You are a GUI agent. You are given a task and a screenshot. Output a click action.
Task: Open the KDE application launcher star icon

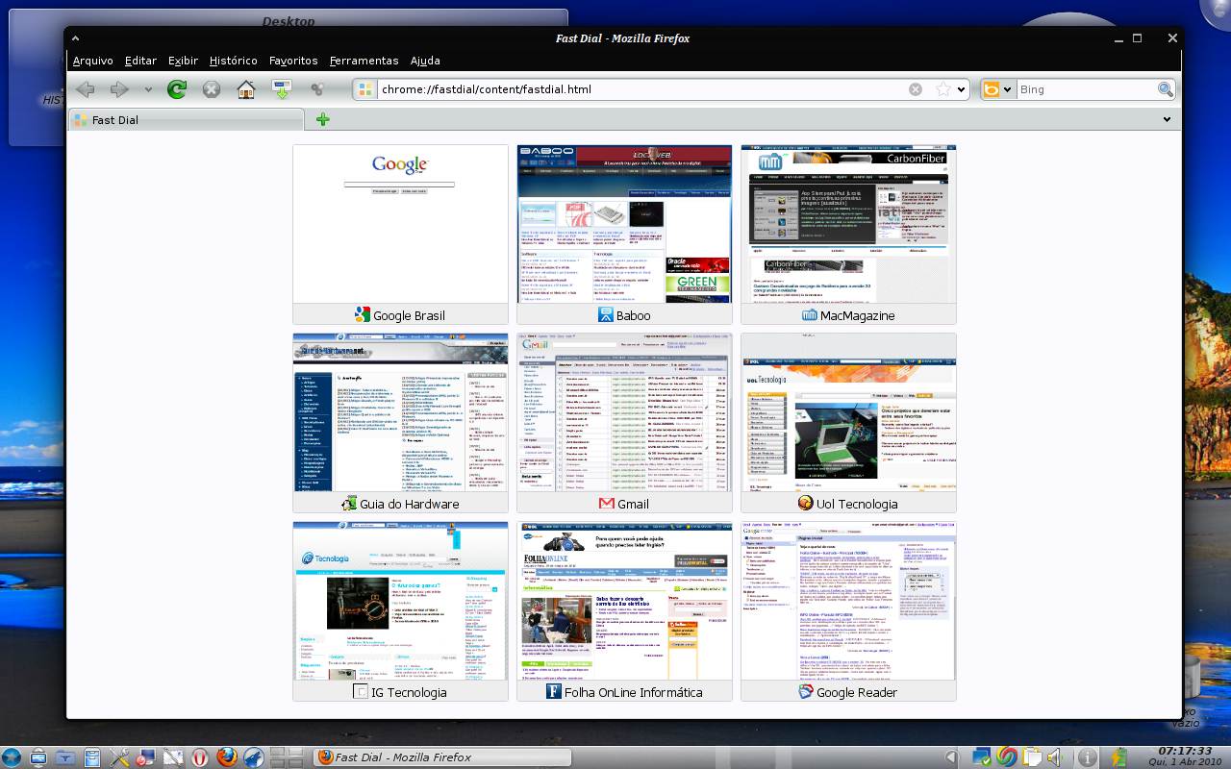click(x=13, y=757)
